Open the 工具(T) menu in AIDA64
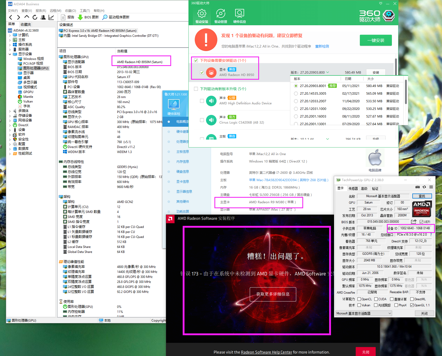This screenshot has width=442, height=356. [85, 11]
